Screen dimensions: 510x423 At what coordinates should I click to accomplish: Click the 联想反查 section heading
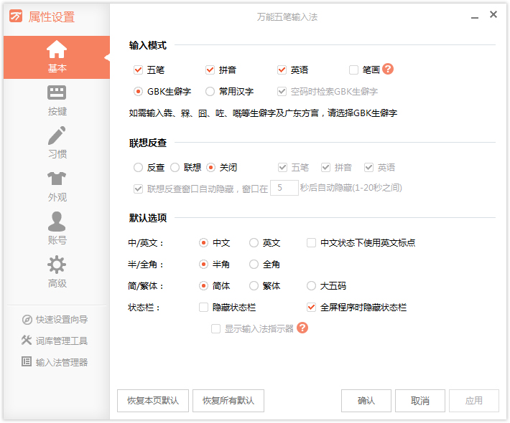click(x=148, y=143)
